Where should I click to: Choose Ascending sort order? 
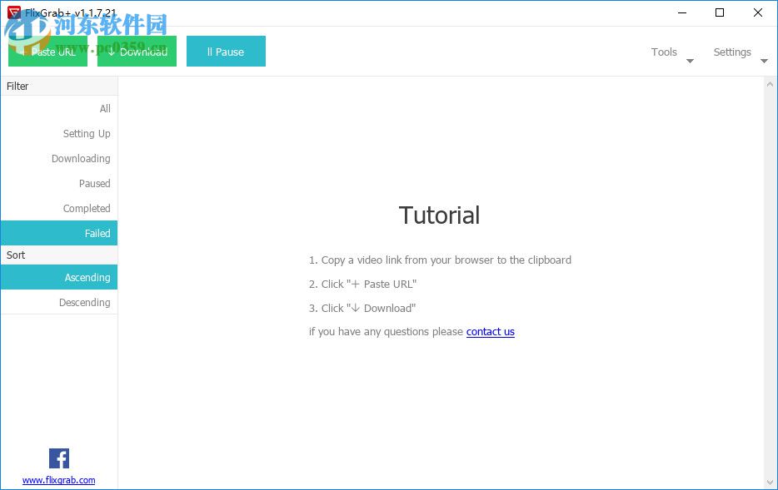[x=59, y=277]
